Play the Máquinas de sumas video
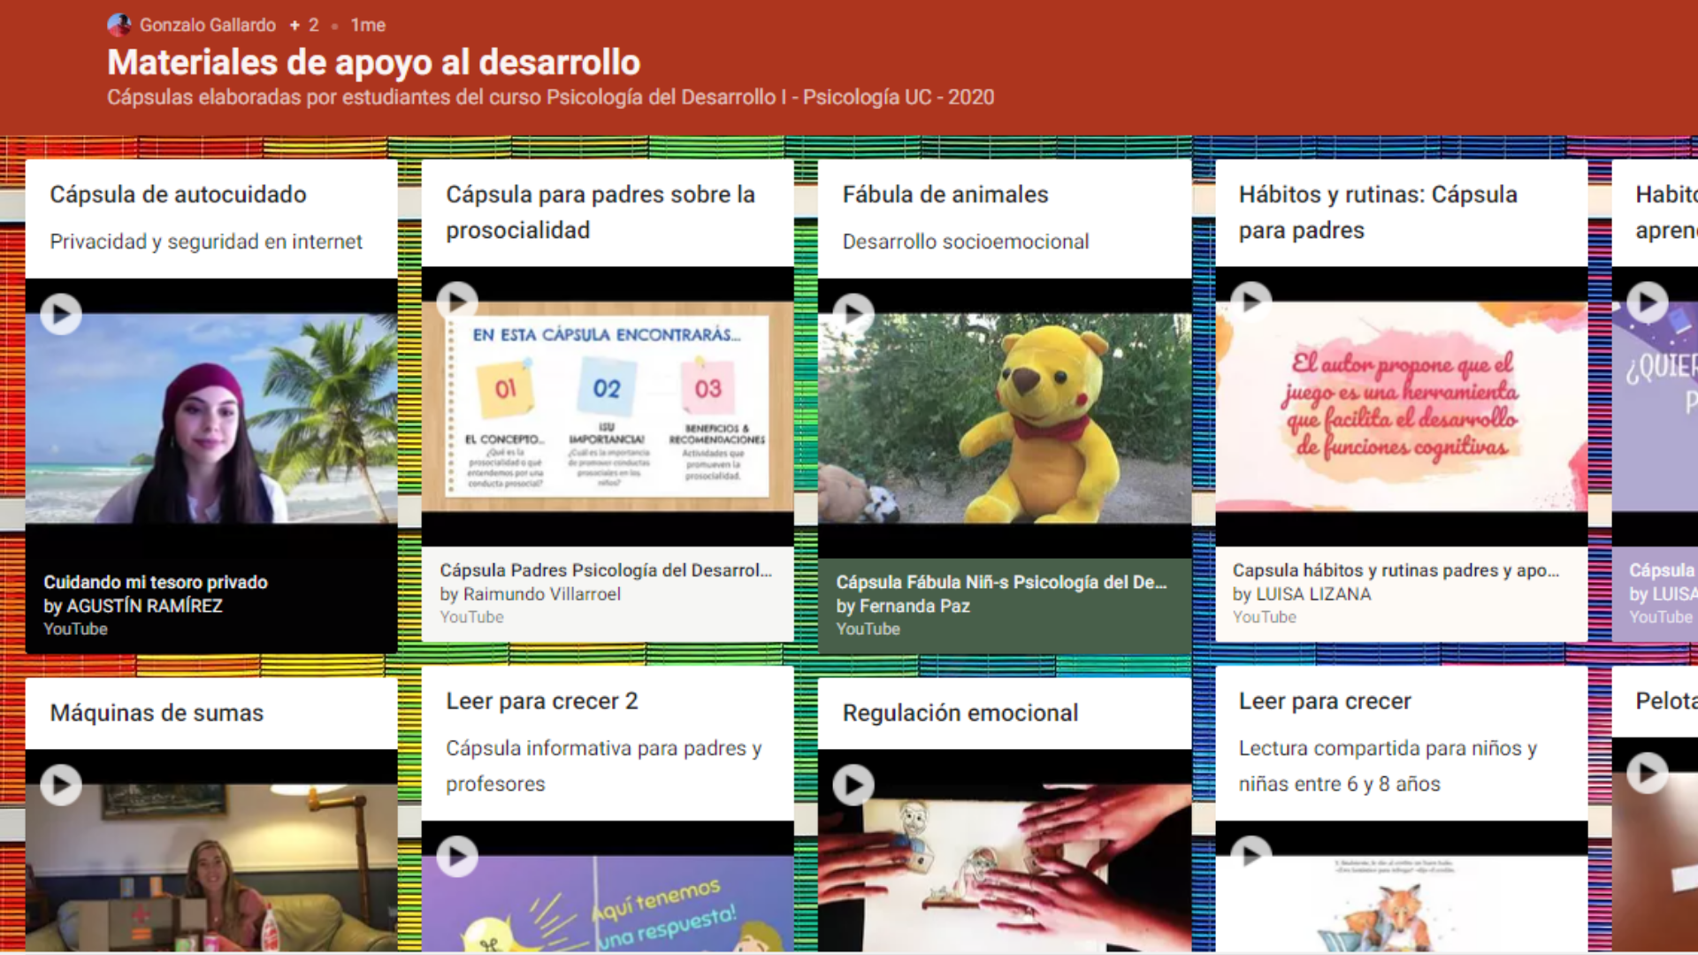This screenshot has width=1698, height=955. click(61, 784)
